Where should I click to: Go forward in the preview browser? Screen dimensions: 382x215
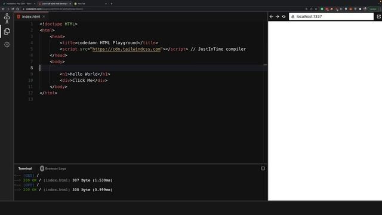pyautogui.click(x=278, y=16)
